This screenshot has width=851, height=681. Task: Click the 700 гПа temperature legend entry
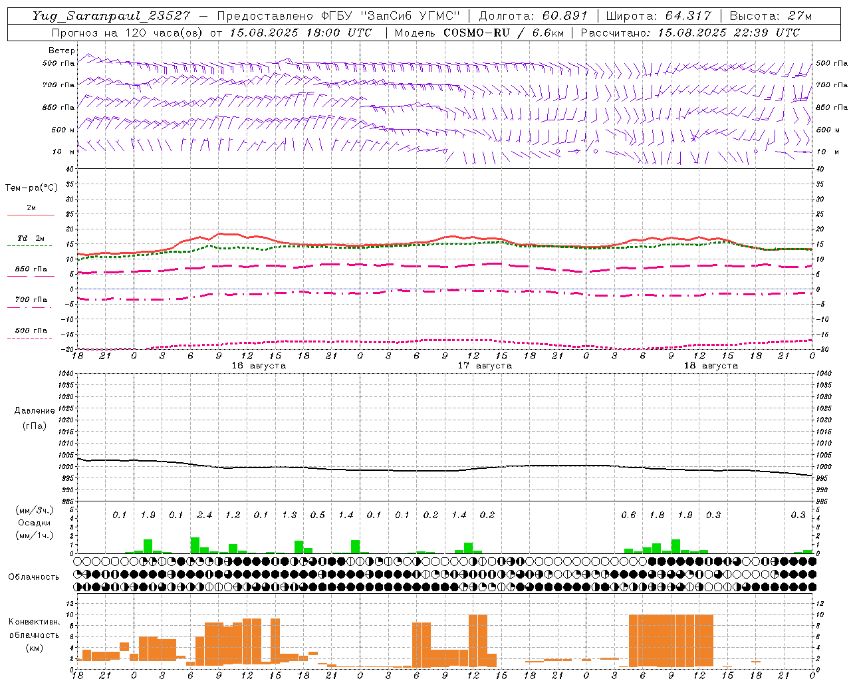coord(31,300)
